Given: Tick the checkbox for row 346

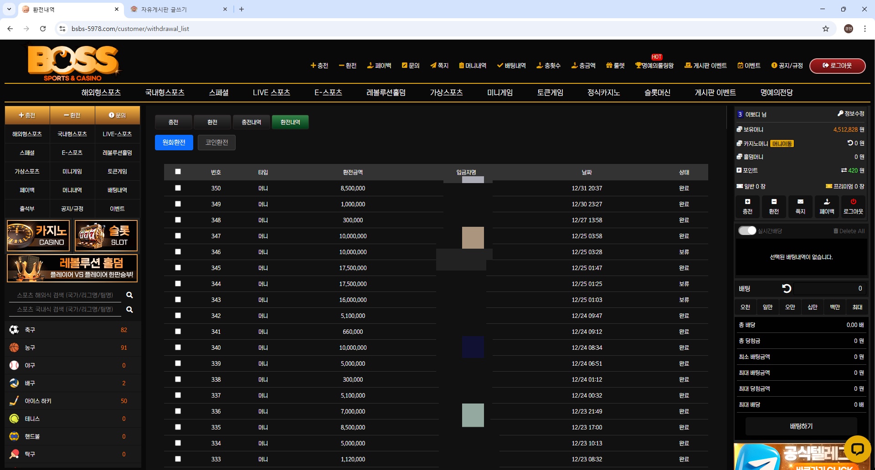Looking at the screenshot, I should tap(178, 252).
